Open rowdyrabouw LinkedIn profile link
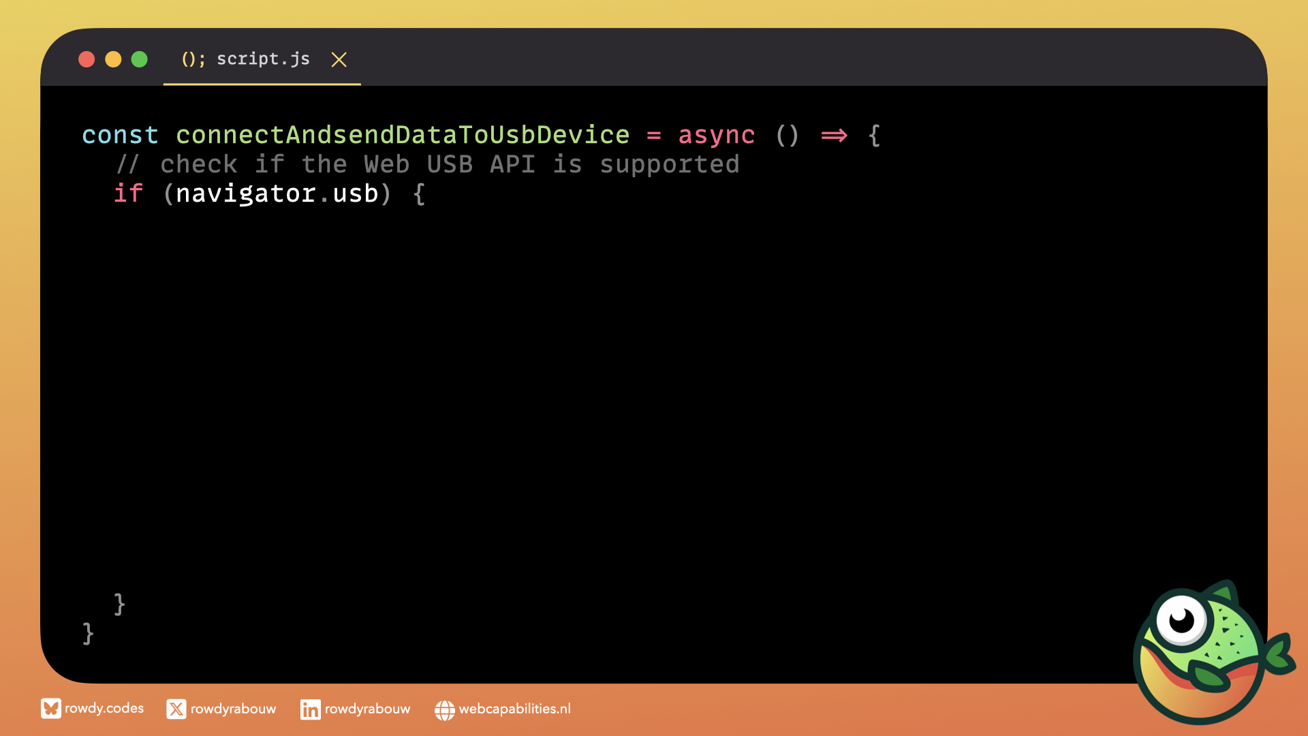 pyautogui.click(x=367, y=709)
